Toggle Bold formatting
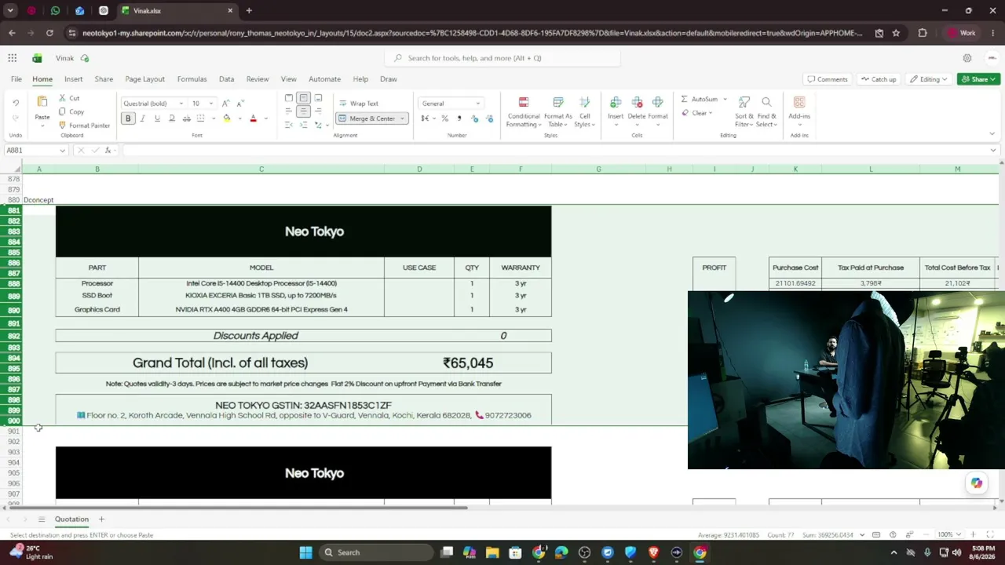 coord(128,118)
